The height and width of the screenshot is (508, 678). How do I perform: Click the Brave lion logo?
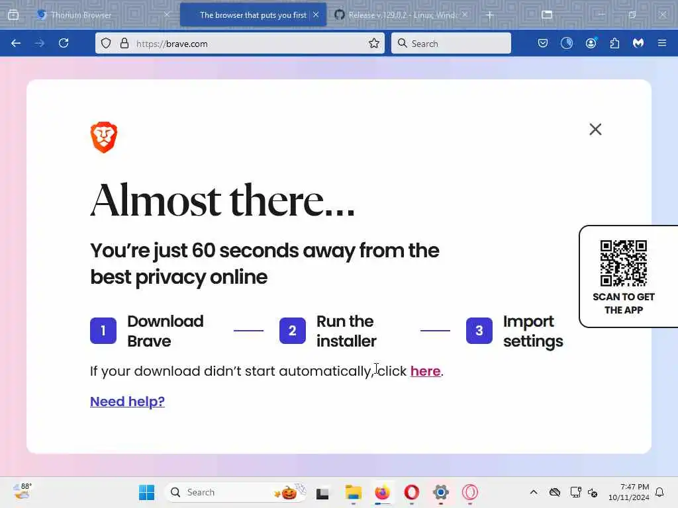pos(104,138)
